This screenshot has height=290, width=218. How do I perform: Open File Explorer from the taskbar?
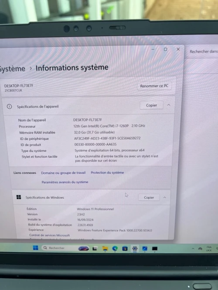(105, 249)
